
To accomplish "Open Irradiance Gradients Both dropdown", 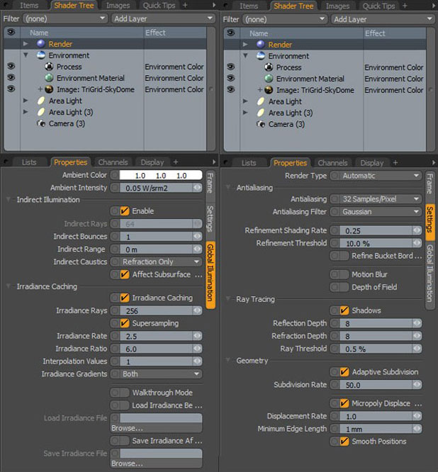I will tap(161, 374).
